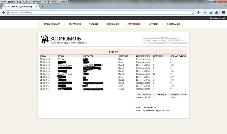Select the СТАТИСТИКА navigation item
227x134 pixels.
click(134, 24)
